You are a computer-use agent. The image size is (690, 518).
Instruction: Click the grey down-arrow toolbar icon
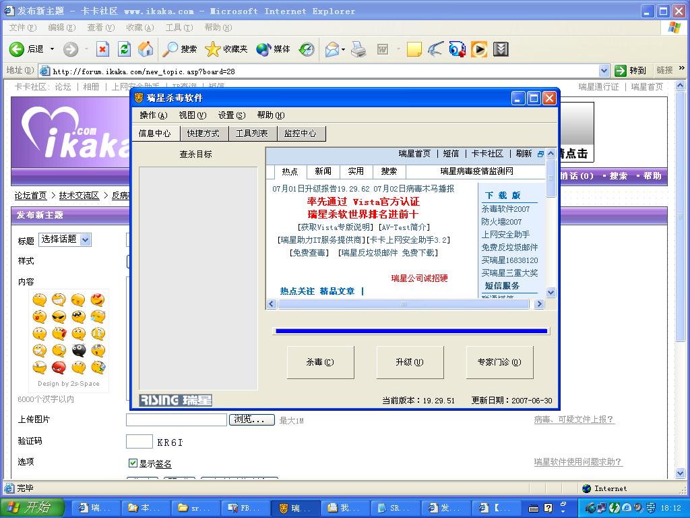click(x=501, y=49)
